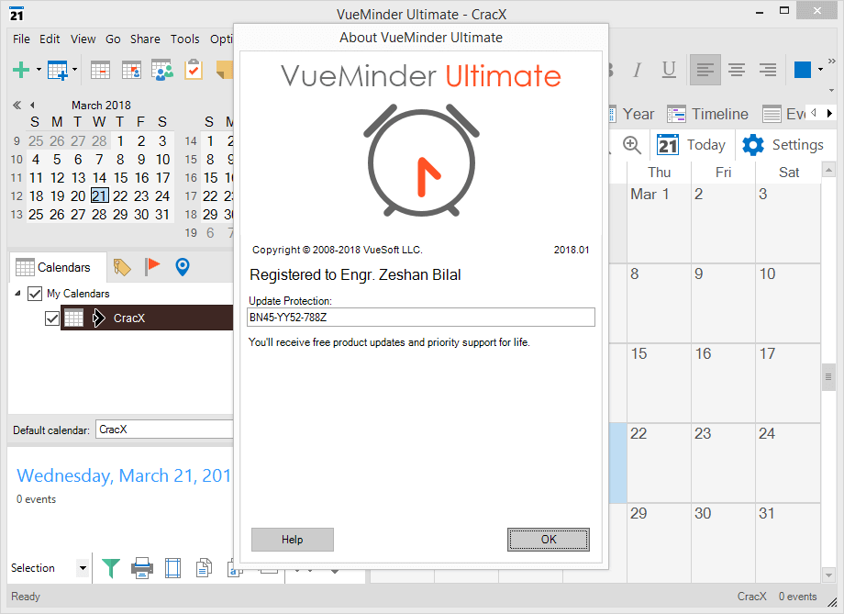The height and width of the screenshot is (614, 844).
Task: Click the Today button
Action: point(691,145)
